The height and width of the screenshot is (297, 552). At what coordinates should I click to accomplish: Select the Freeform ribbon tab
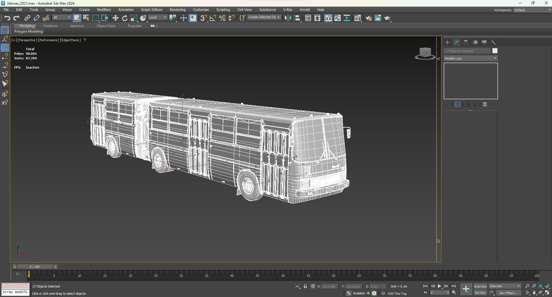50,26
